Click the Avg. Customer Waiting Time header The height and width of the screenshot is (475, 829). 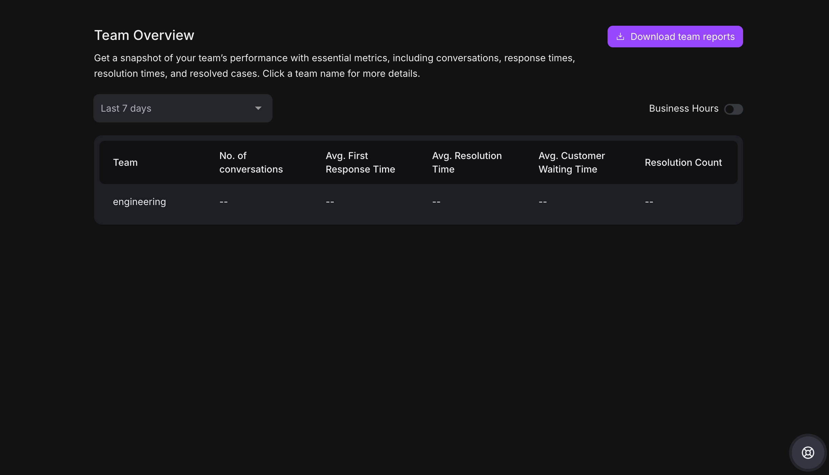click(x=571, y=162)
